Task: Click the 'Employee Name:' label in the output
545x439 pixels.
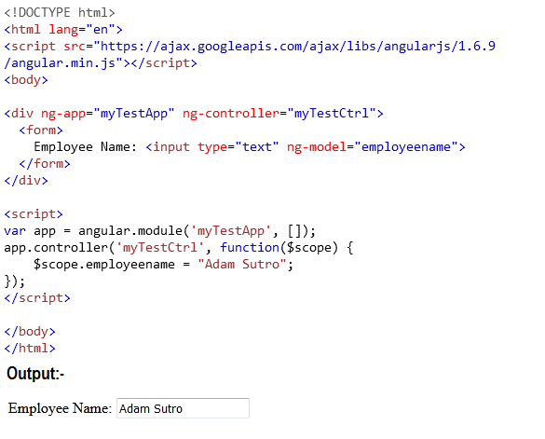Action: 60,408
